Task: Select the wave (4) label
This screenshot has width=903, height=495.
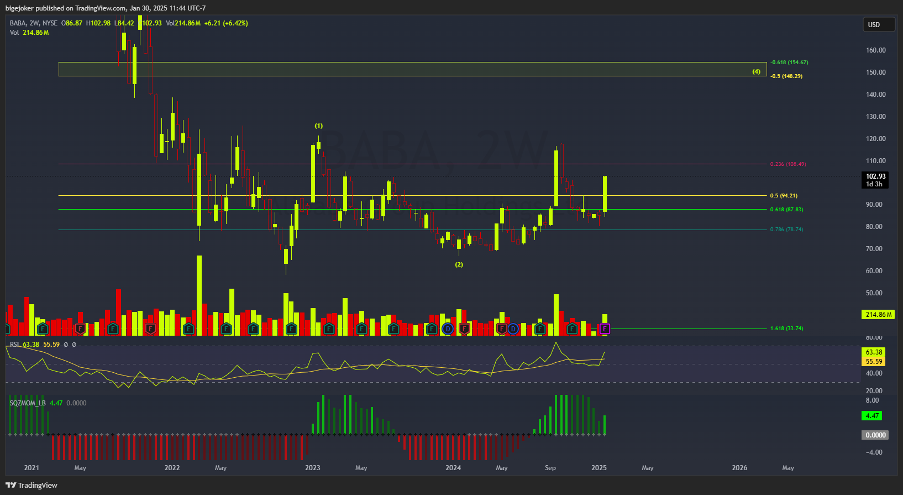Action: pos(757,71)
